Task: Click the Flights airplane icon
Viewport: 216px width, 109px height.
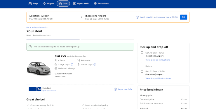Action: coord(45,3)
